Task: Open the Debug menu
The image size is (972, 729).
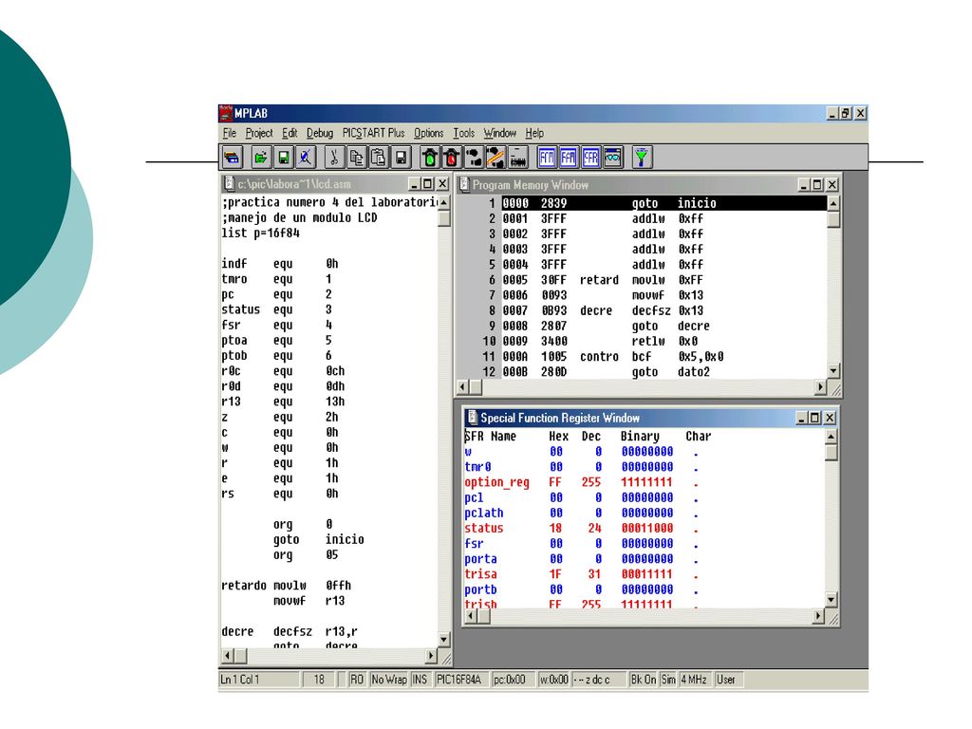Action: point(319,133)
